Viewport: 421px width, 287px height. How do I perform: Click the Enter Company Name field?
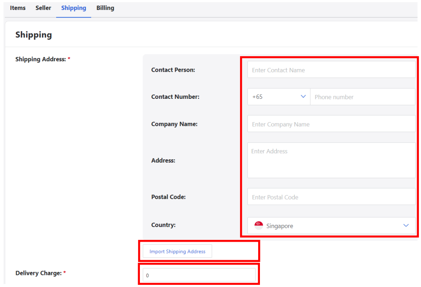[331, 124]
